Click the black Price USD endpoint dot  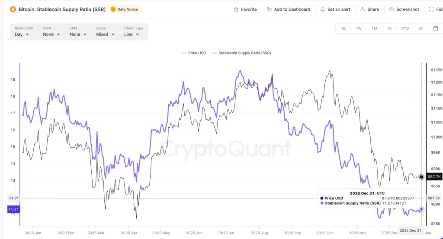click(422, 177)
